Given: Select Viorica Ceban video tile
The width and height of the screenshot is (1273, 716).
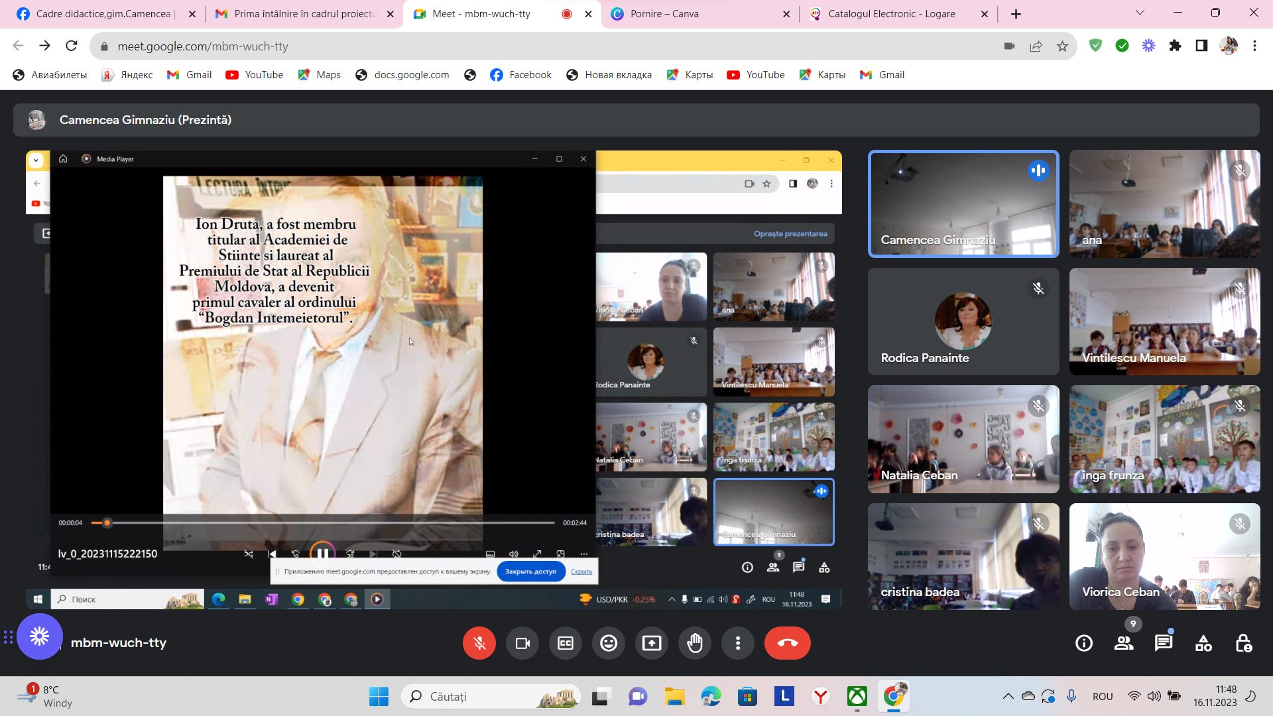Looking at the screenshot, I should tap(1164, 556).
